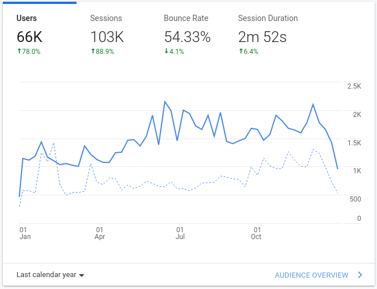Click the 103K sessions total value

(108, 37)
